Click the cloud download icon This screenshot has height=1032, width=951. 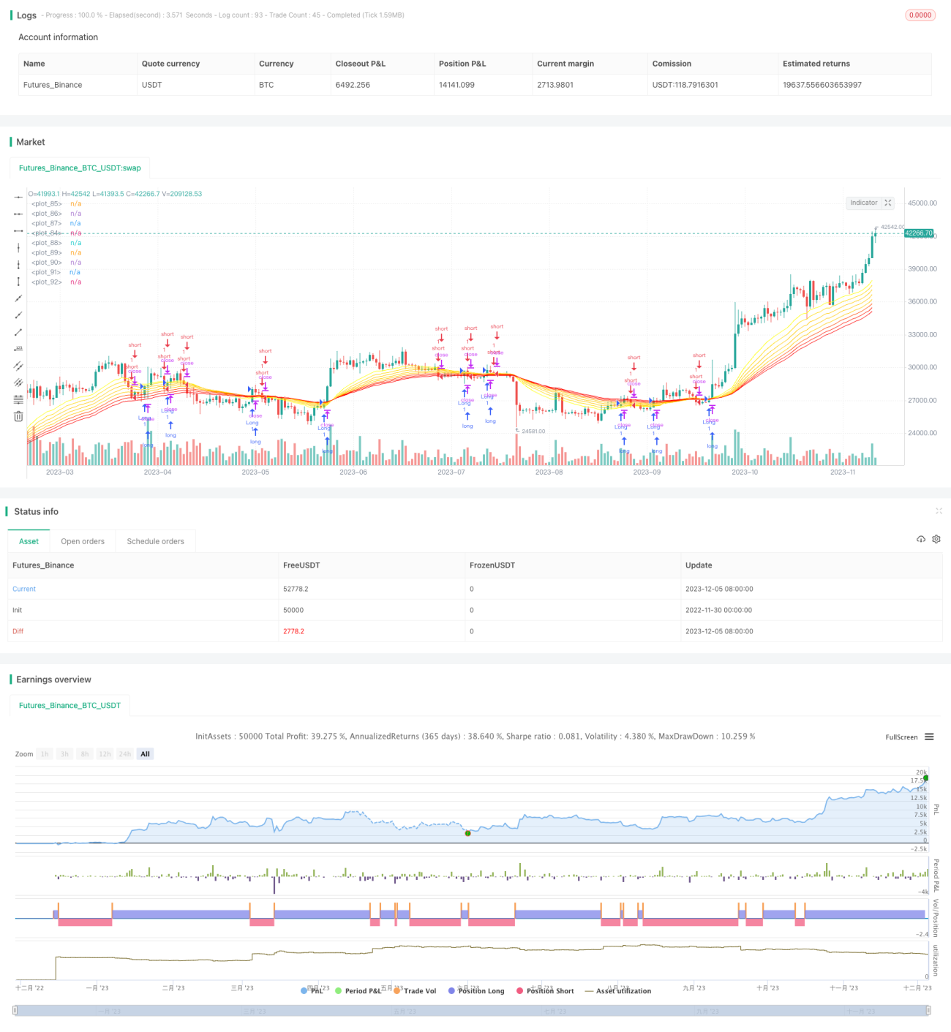[x=921, y=539]
